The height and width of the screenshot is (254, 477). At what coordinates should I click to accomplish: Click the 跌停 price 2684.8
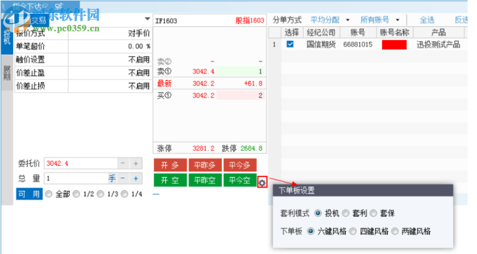(251, 148)
